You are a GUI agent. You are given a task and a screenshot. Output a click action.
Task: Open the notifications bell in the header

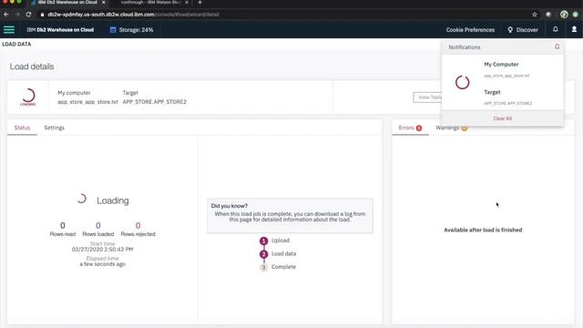(x=555, y=29)
